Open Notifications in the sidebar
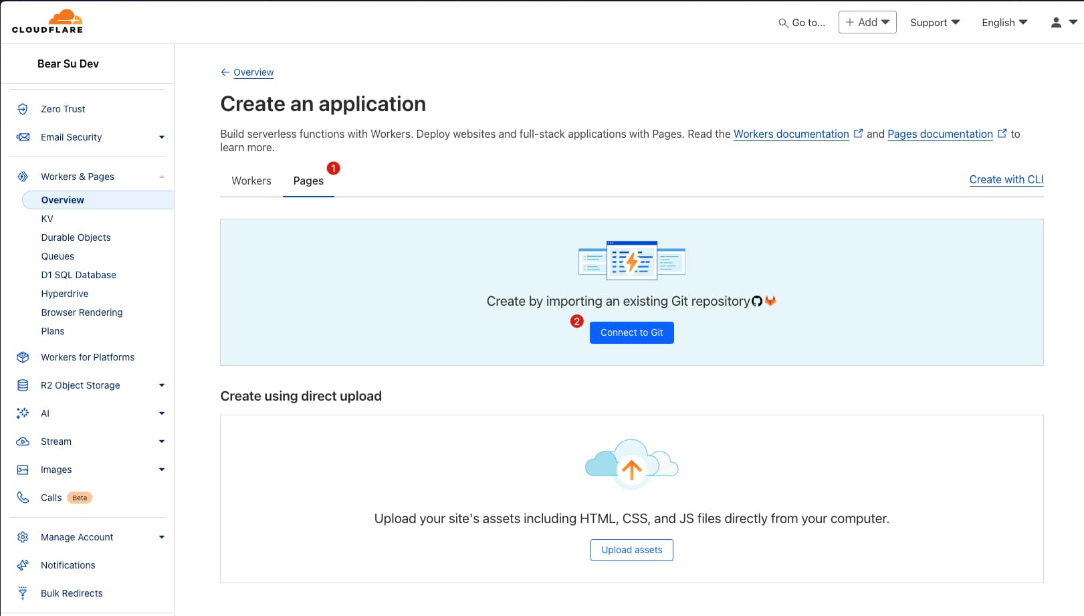The height and width of the screenshot is (616, 1084). tap(68, 565)
